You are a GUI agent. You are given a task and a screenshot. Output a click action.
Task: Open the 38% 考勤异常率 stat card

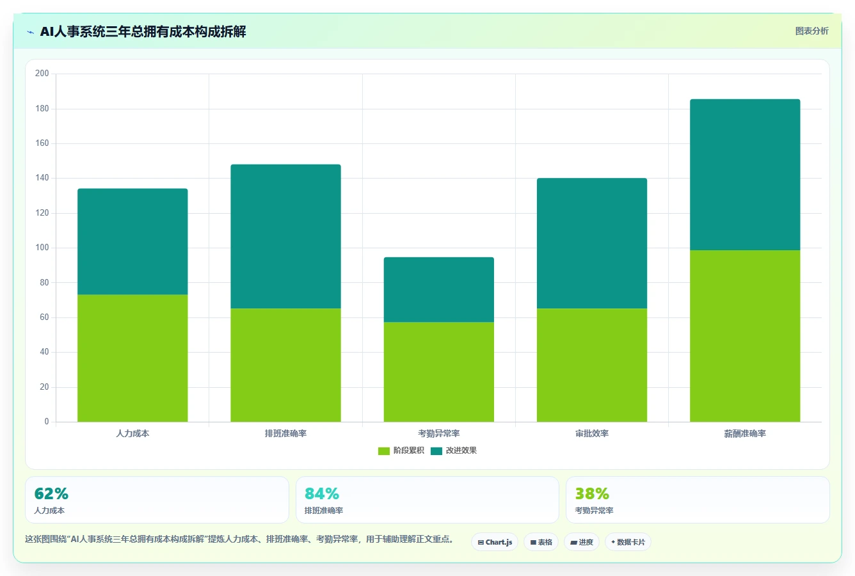click(x=698, y=500)
